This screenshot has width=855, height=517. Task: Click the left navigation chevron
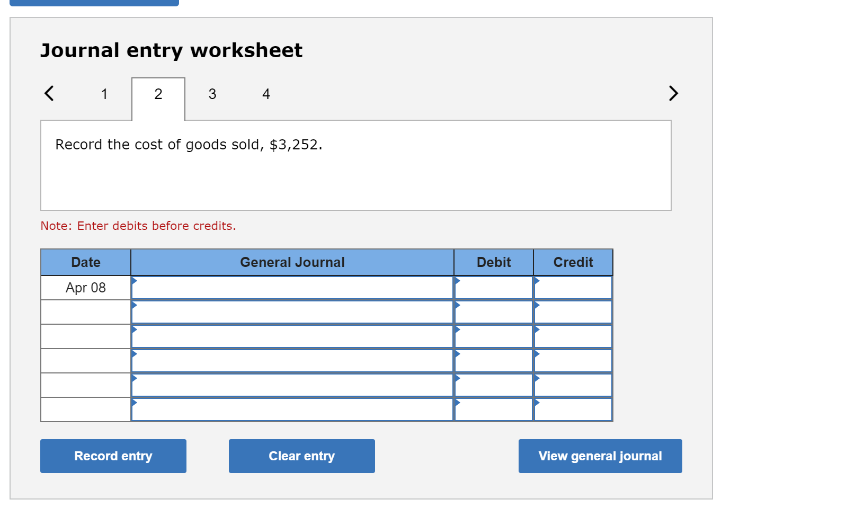coord(49,93)
